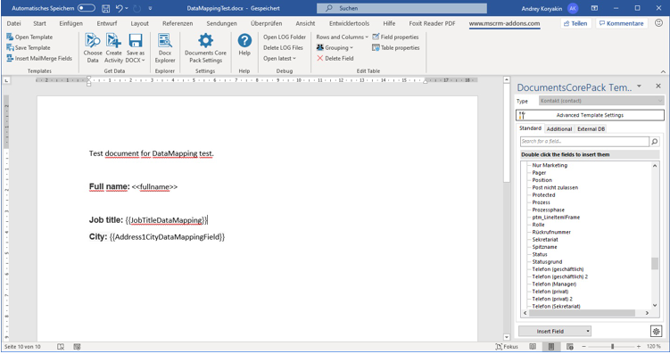This screenshot has width=670, height=354.
Task: Click the Save icon in title bar
Action: [x=105, y=8]
